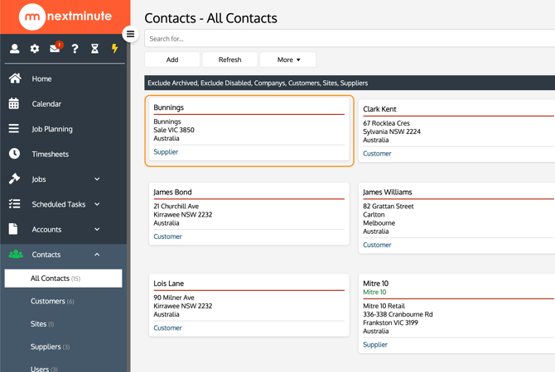Click the hourglass timer icon
Image resolution: width=555 pixels, height=372 pixels.
(x=94, y=49)
